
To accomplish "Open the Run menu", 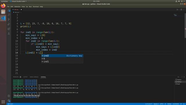I will (30, 7).
